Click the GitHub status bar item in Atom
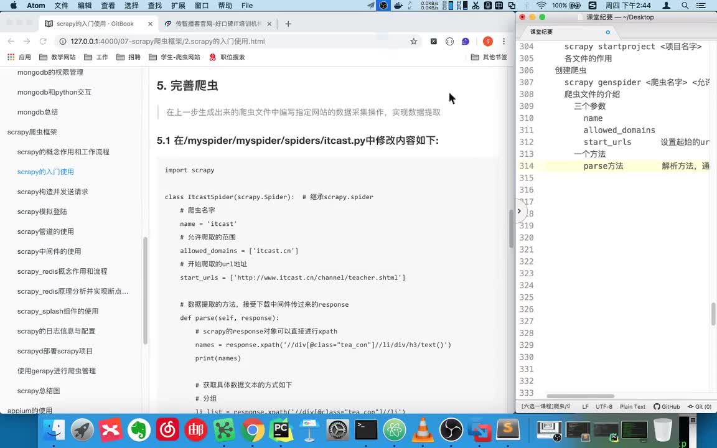Viewport: 717px width, 448px height. (x=667, y=406)
